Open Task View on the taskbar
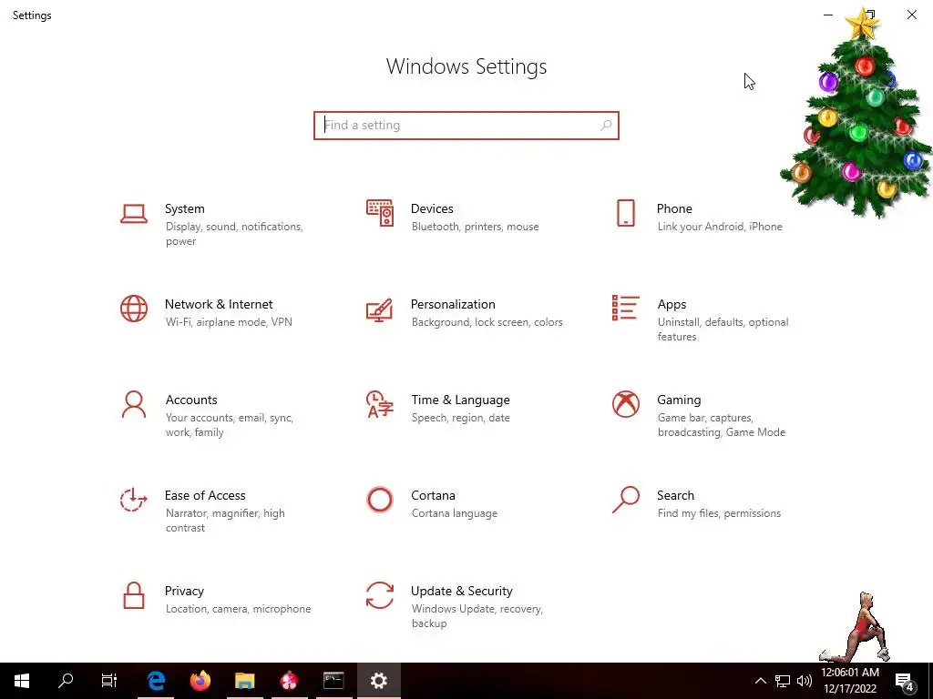The image size is (933, 699). (109, 681)
